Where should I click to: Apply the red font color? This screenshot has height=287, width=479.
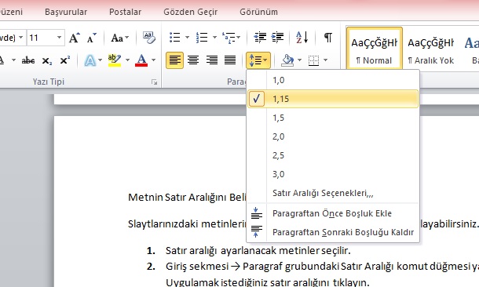[141, 60]
